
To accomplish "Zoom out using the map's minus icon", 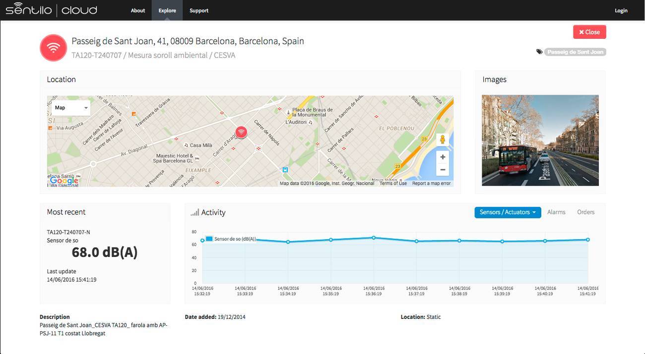I will click(442, 169).
